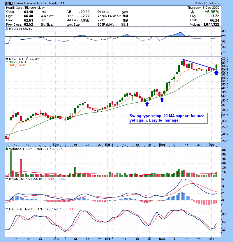Click the Ask Size label

point(47,16)
